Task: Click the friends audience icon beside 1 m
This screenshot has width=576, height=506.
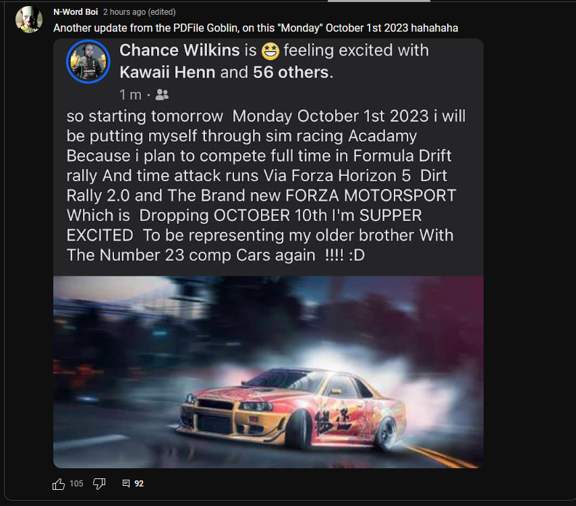Action: pos(162,94)
